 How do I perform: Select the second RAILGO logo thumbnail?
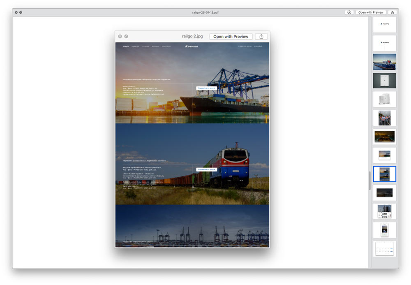pyautogui.click(x=384, y=43)
